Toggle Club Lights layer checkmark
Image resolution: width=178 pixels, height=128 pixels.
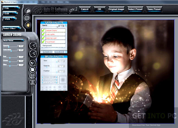(43, 34)
